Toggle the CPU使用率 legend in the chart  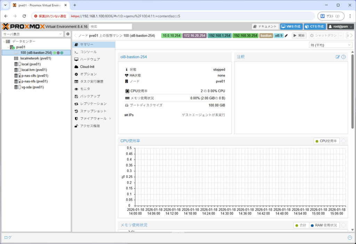click(x=326, y=141)
